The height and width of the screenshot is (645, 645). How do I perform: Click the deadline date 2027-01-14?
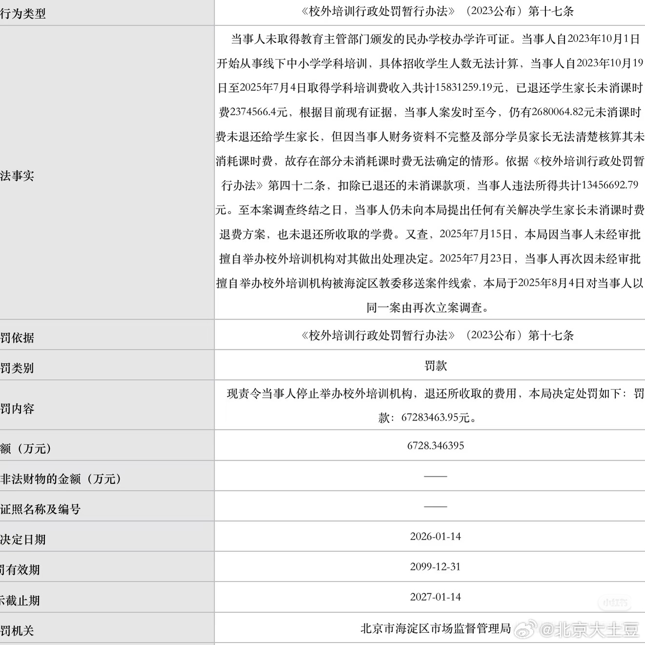click(x=436, y=597)
